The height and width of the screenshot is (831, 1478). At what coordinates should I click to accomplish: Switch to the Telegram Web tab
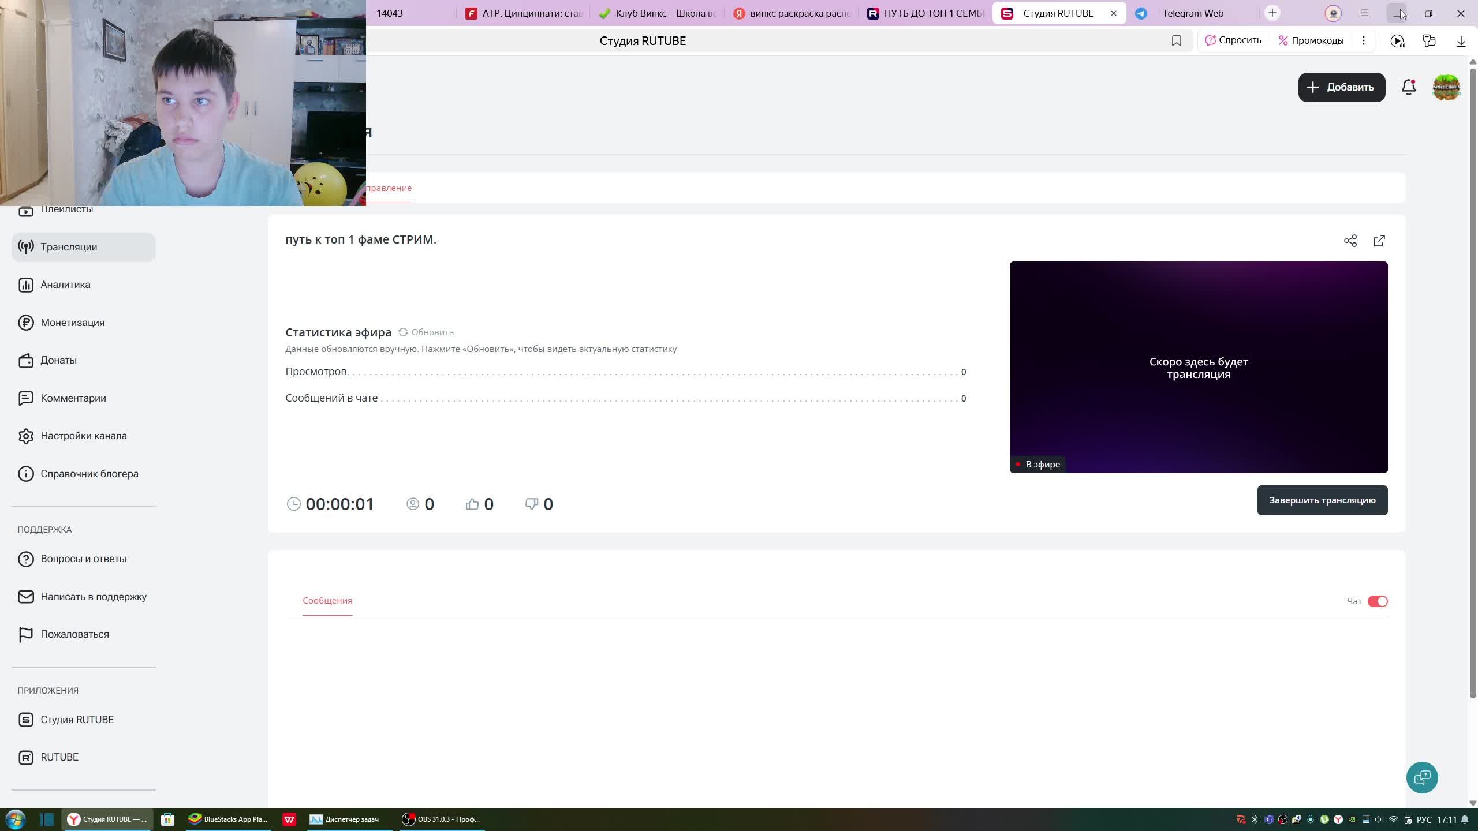coord(1192,13)
